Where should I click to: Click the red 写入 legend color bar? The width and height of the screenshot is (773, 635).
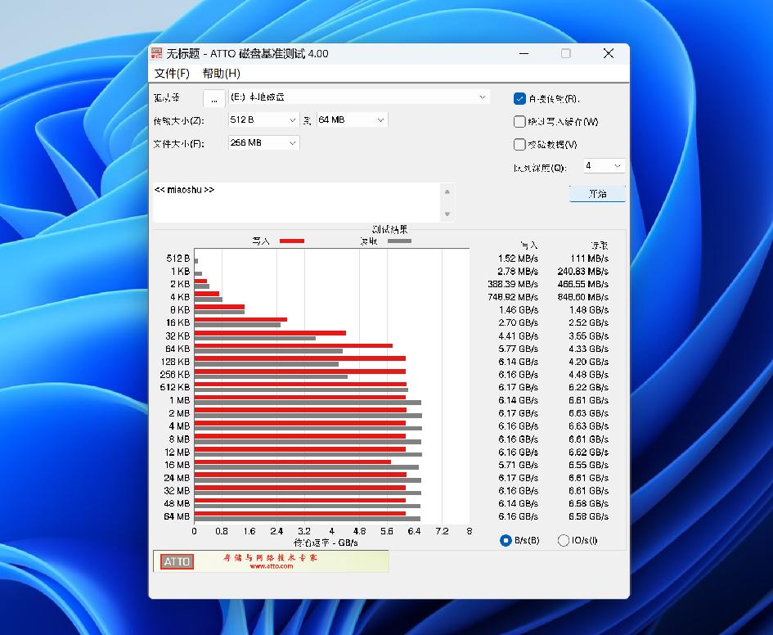coord(292,241)
